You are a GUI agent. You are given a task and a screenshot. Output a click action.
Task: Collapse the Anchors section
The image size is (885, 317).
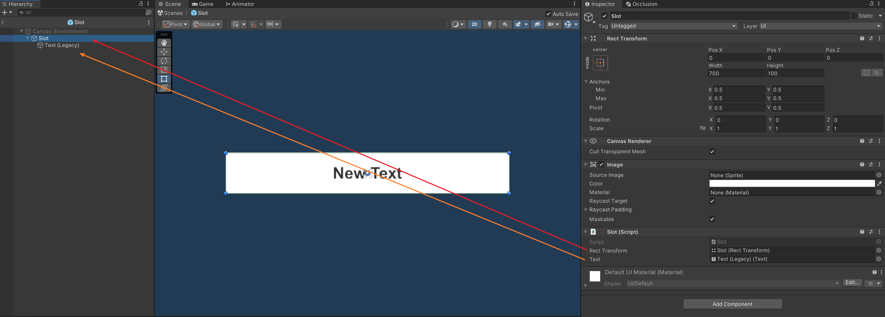(586, 81)
